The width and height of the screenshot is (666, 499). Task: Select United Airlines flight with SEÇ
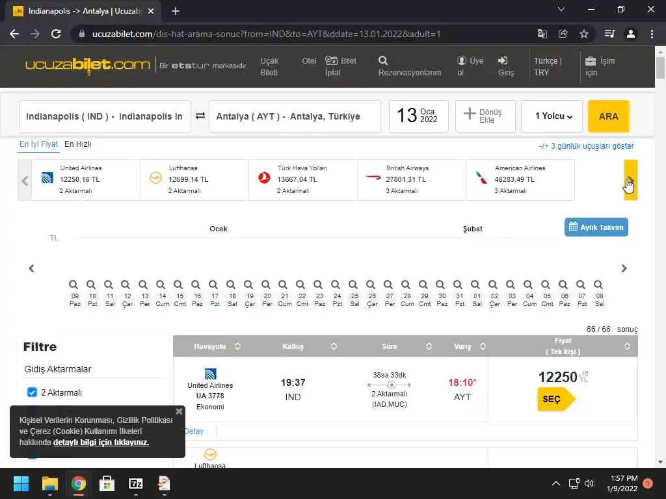click(x=556, y=399)
